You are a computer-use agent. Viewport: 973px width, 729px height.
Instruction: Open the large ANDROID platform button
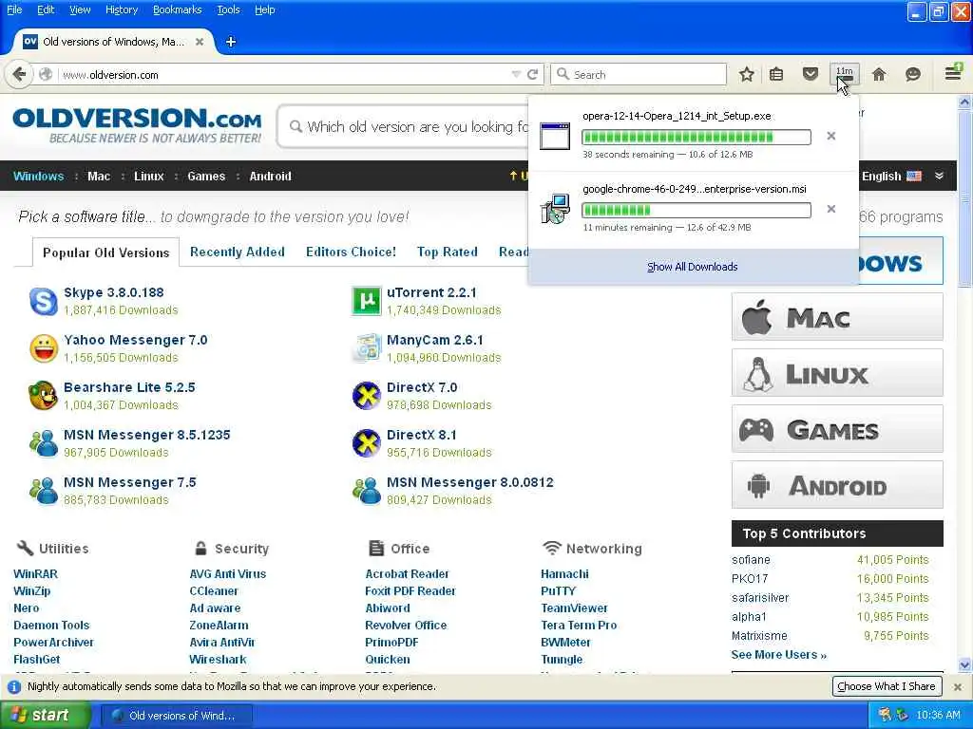837,485
